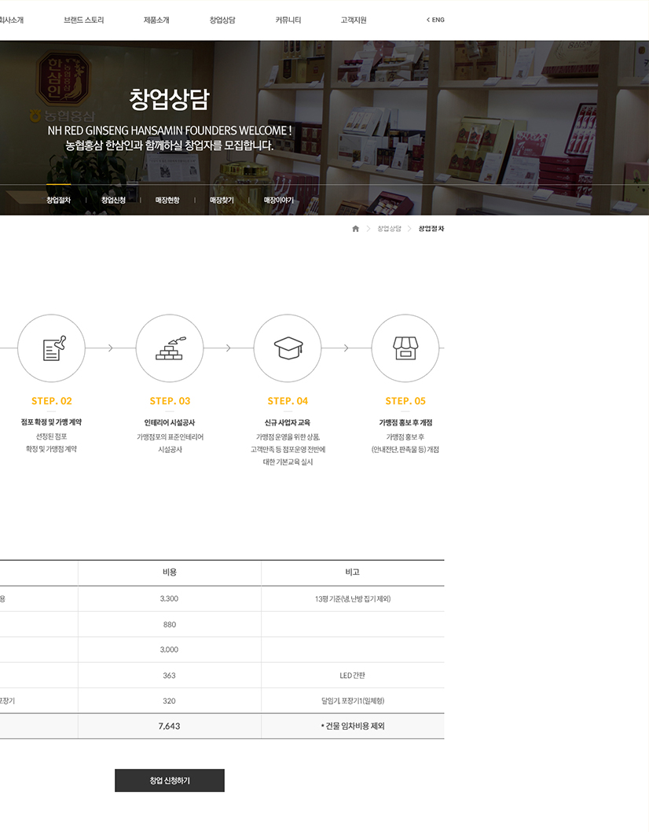Click the 7,643 total cost cell
The image size is (649, 832).
pyautogui.click(x=170, y=726)
